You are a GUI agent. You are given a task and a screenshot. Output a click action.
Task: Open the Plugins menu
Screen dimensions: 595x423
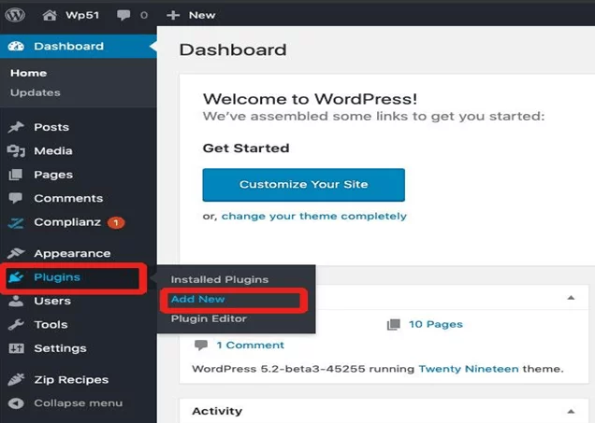(57, 277)
